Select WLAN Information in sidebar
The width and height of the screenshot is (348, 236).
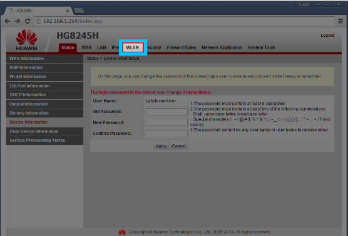click(44, 77)
